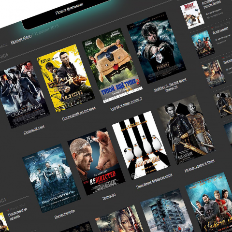This screenshot has width=232, height=232.
Task: Open the Хоббит 3: Битва пяти воинств link
Action: [171, 86]
